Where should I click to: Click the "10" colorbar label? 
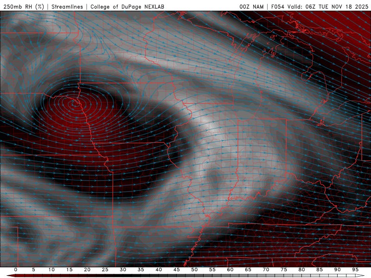[51, 270]
